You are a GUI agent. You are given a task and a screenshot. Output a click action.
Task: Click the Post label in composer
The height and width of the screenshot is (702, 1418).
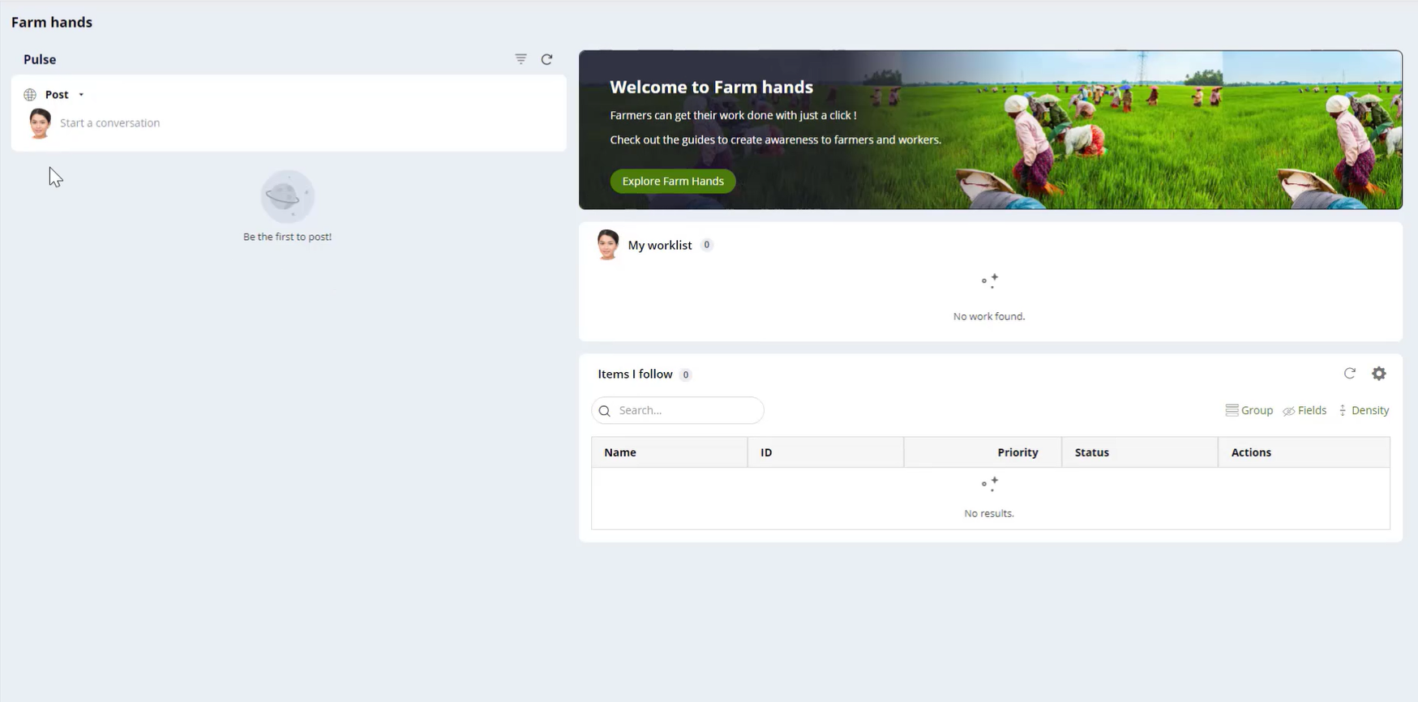pos(57,95)
